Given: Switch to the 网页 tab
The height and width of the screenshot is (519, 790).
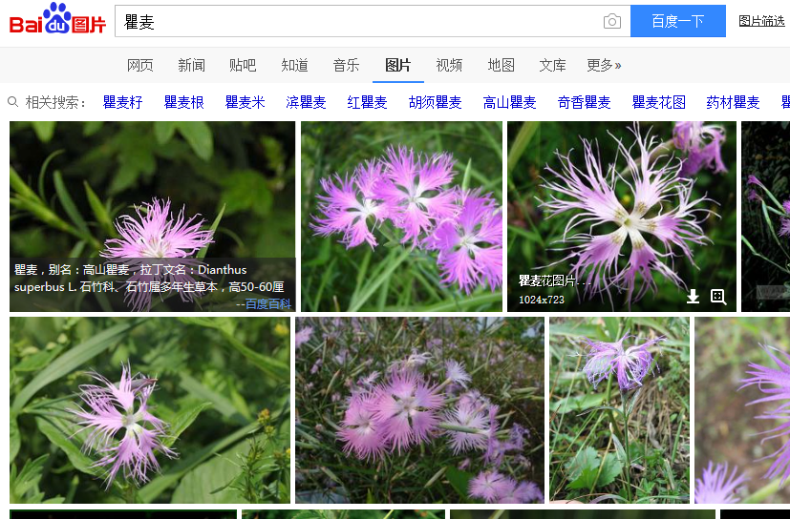Looking at the screenshot, I should click(139, 65).
